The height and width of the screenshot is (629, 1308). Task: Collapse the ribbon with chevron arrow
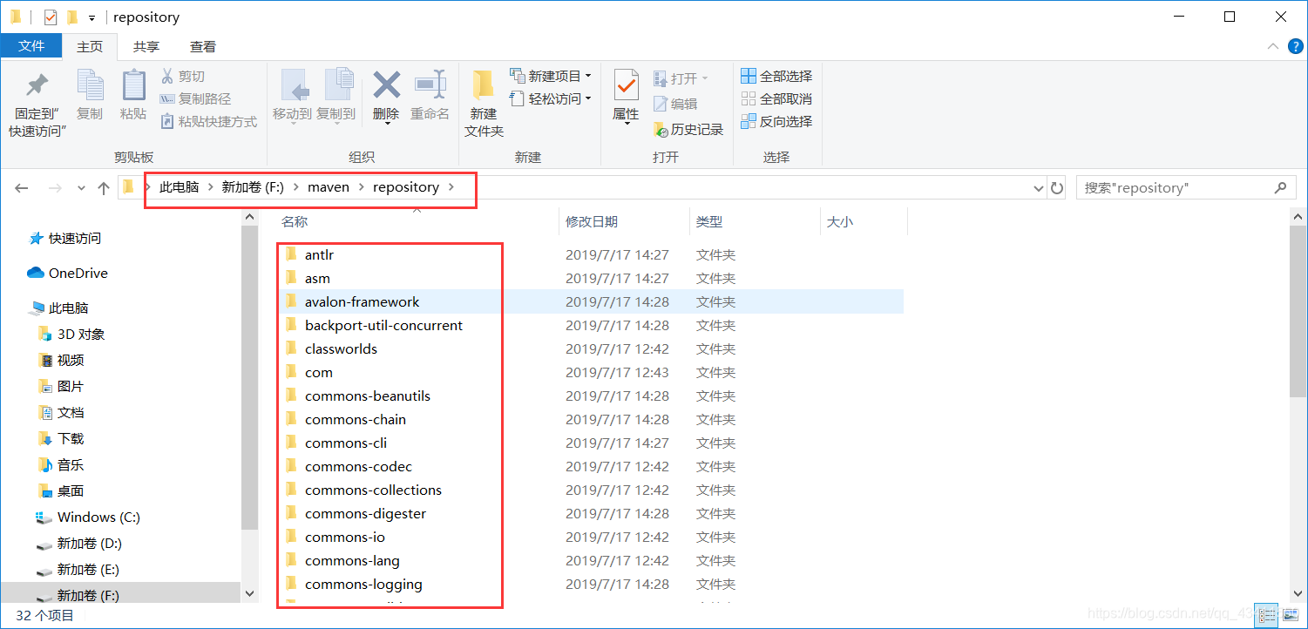(x=1272, y=46)
